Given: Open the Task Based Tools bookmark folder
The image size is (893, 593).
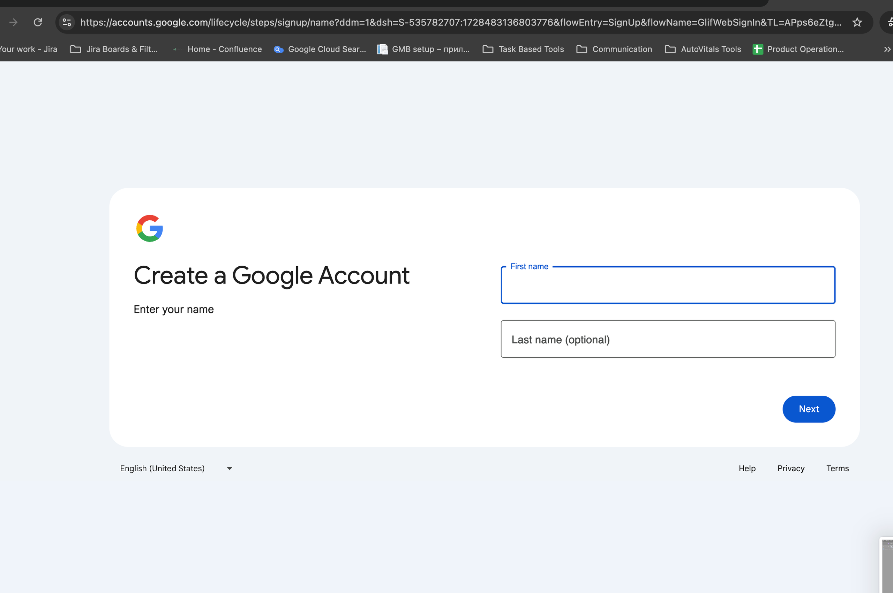Looking at the screenshot, I should tap(523, 49).
